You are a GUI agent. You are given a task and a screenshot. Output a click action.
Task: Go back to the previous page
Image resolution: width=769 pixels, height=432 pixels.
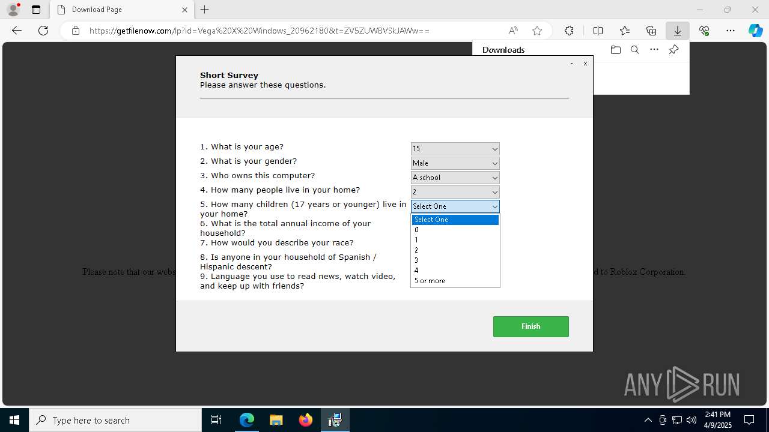point(17,31)
